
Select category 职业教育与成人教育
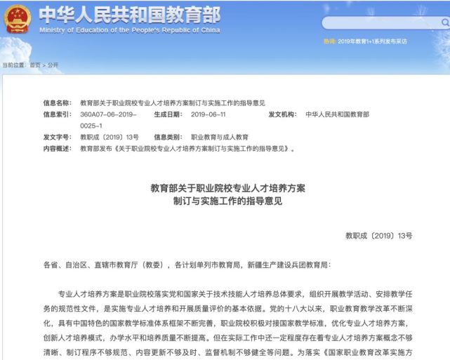tap(220, 137)
